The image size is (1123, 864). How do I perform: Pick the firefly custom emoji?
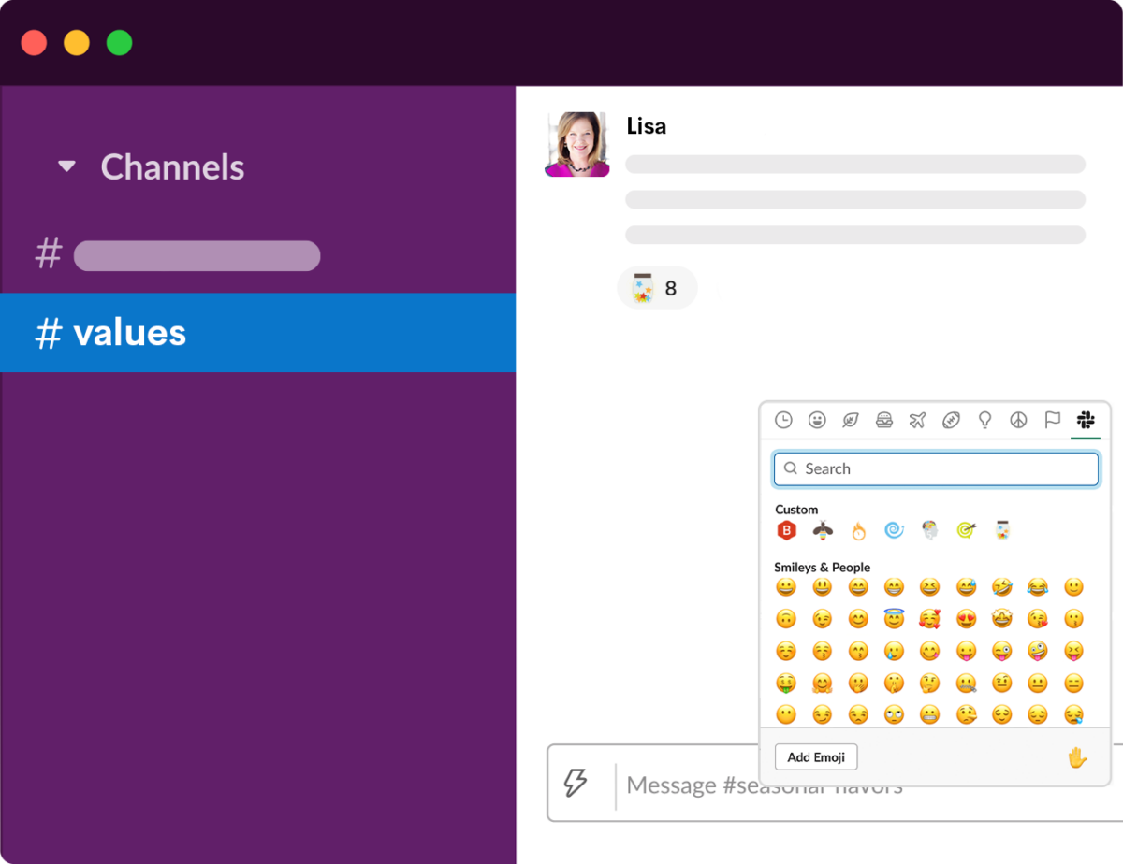click(x=823, y=531)
